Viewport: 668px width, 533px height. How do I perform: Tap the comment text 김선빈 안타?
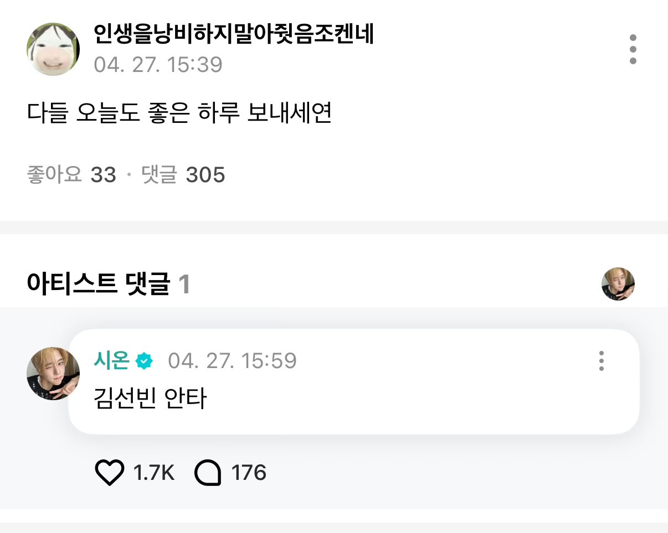coord(150,397)
